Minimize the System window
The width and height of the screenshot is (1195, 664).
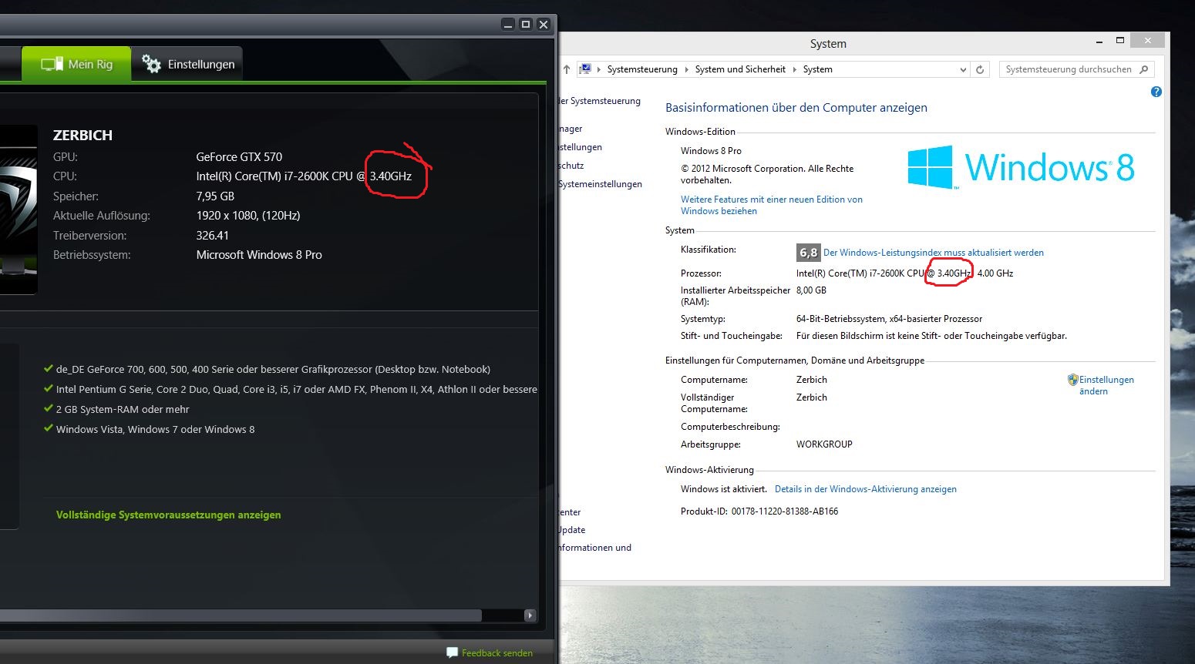1100,41
